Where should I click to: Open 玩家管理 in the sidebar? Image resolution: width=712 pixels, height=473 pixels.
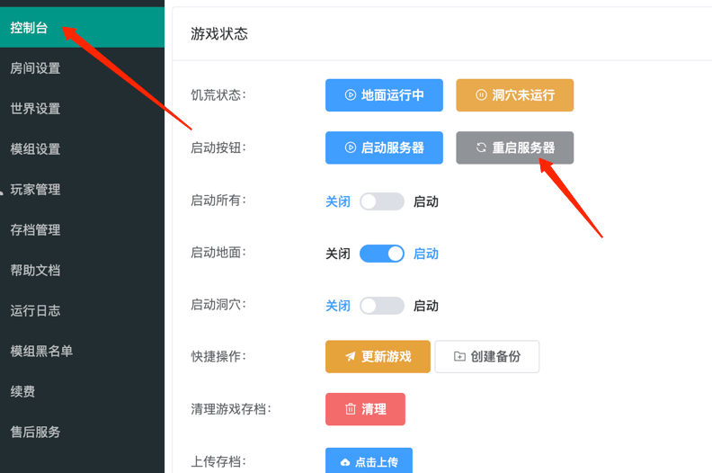coord(36,190)
